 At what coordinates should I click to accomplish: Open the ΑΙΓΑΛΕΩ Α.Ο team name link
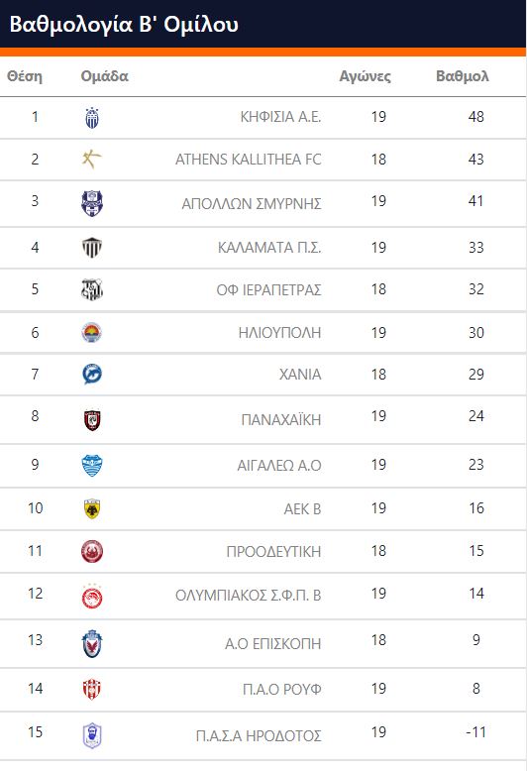[x=279, y=465]
